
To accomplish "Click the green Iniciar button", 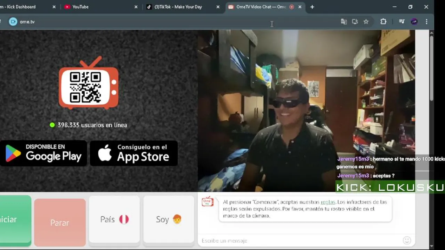I will click(15, 221).
